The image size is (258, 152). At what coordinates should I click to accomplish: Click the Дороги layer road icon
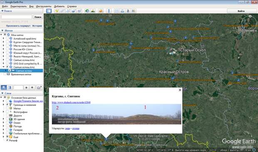coord(11,116)
